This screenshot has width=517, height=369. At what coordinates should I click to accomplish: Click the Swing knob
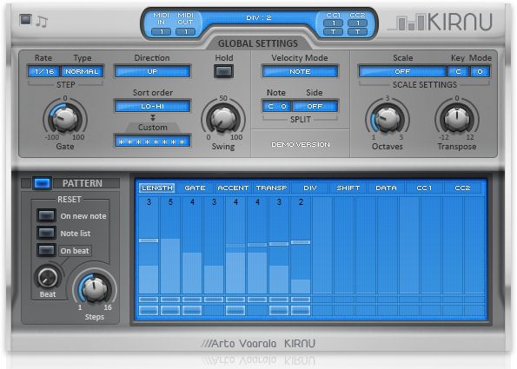point(223,118)
